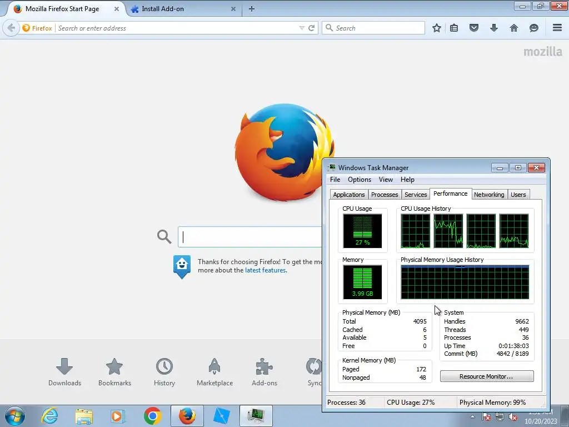Open Google Chrome from the taskbar
Image resolution: width=569 pixels, height=427 pixels.
click(x=152, y=416)
